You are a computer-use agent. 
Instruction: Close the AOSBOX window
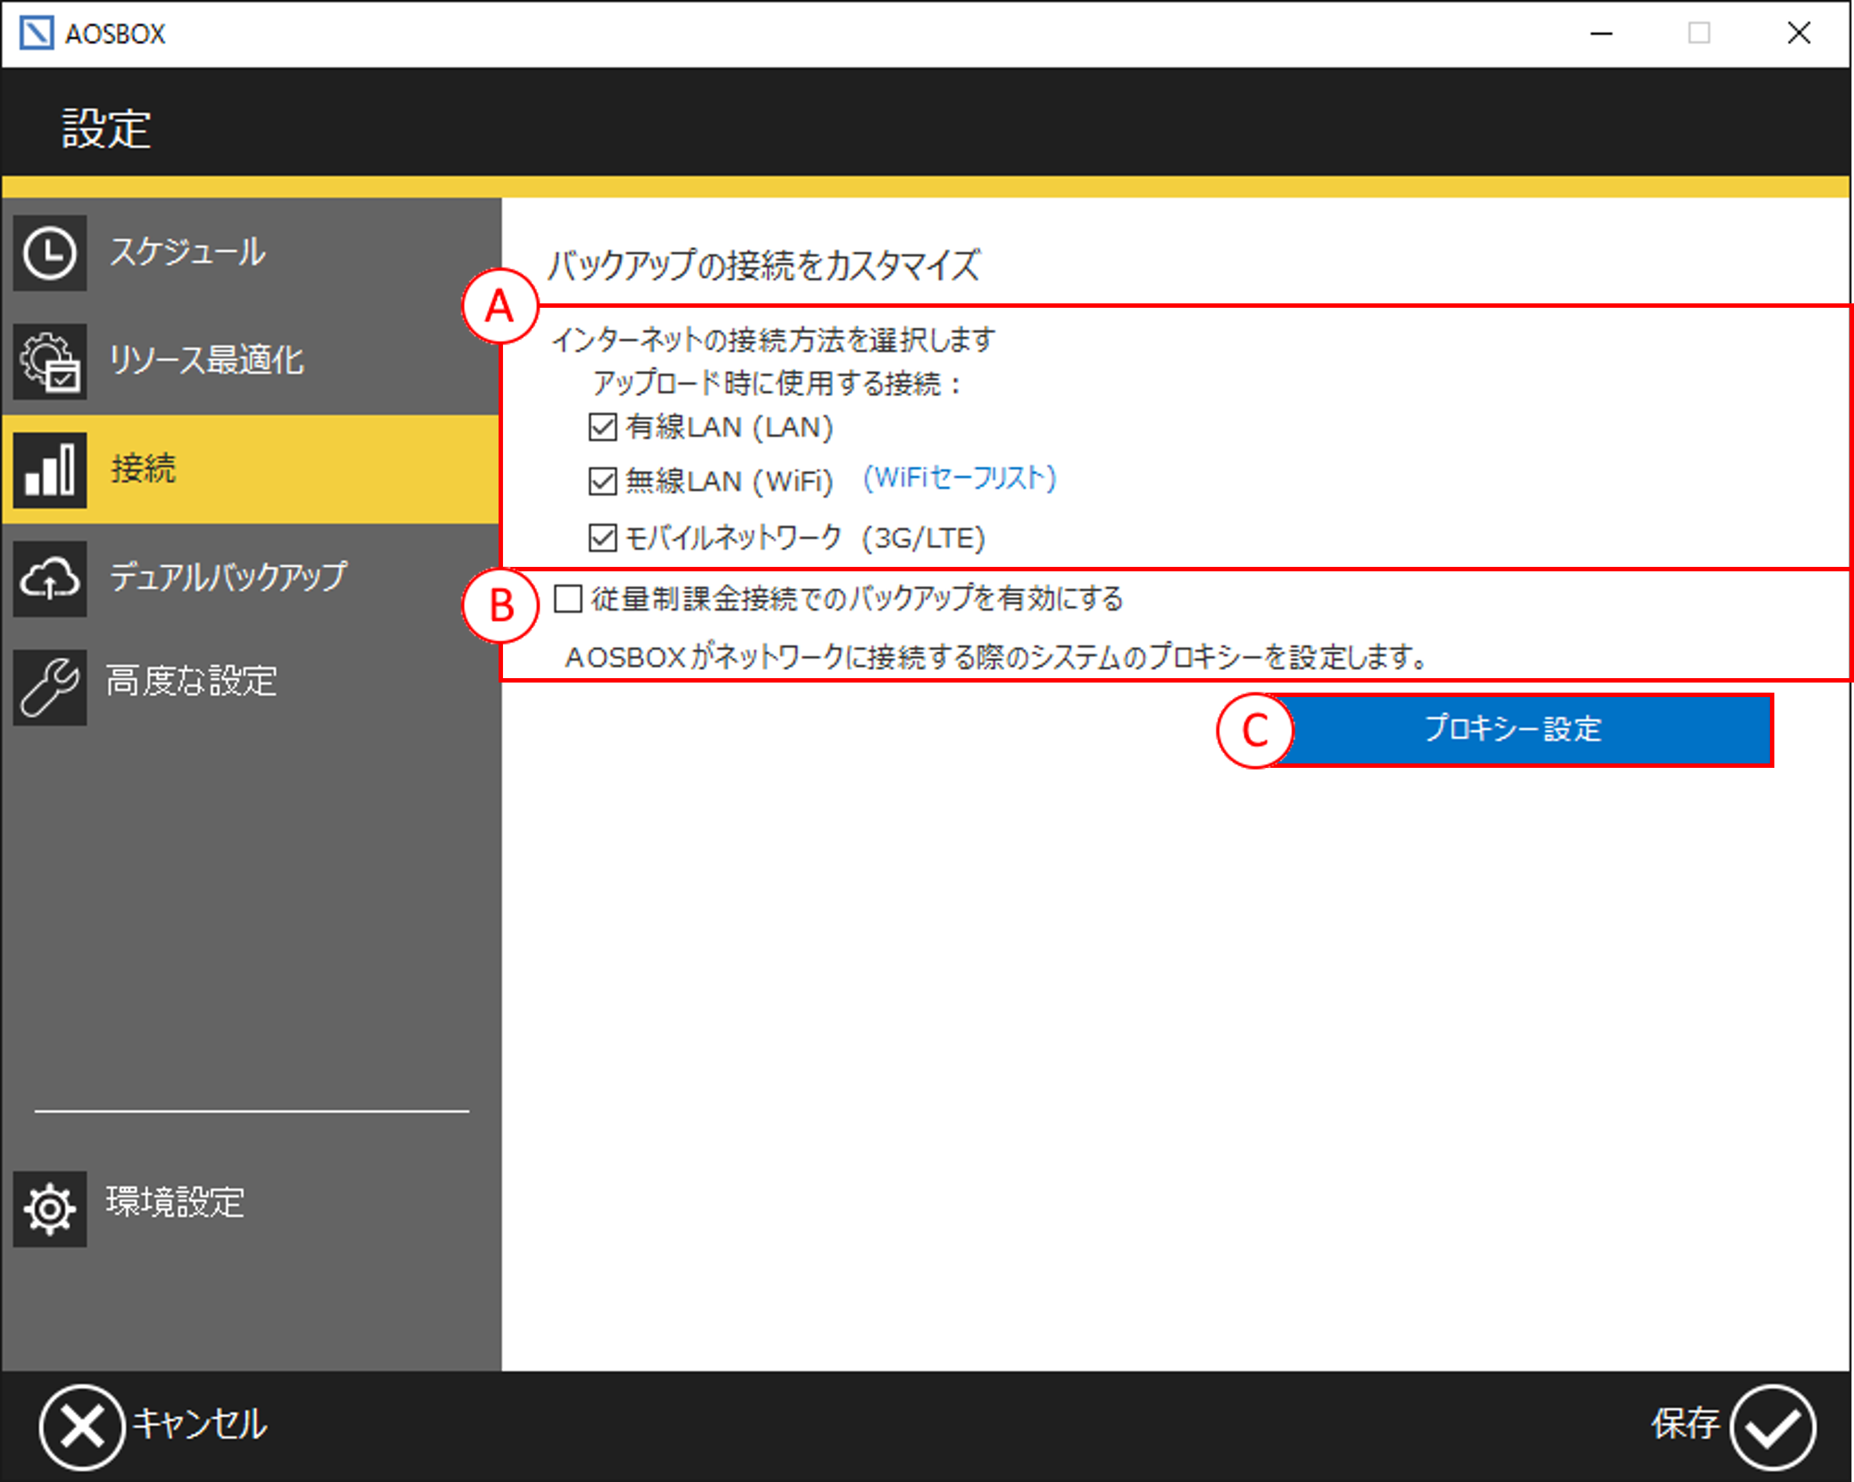pyautogui.click(x=1798, y=33)
